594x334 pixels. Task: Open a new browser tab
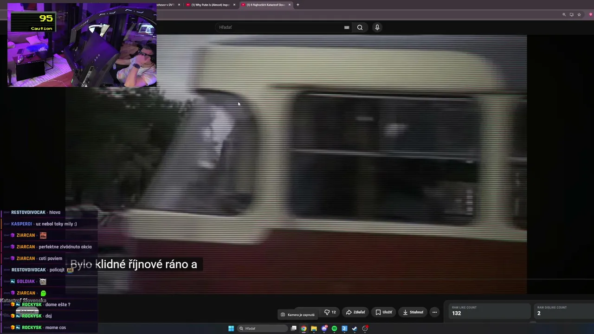tap(298, 5)
